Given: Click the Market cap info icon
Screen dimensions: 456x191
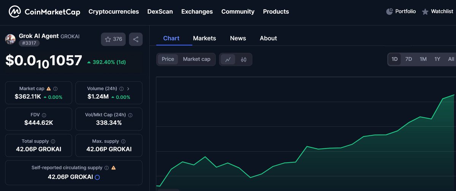Looking at the screenshot, I should tap(55, 89).
